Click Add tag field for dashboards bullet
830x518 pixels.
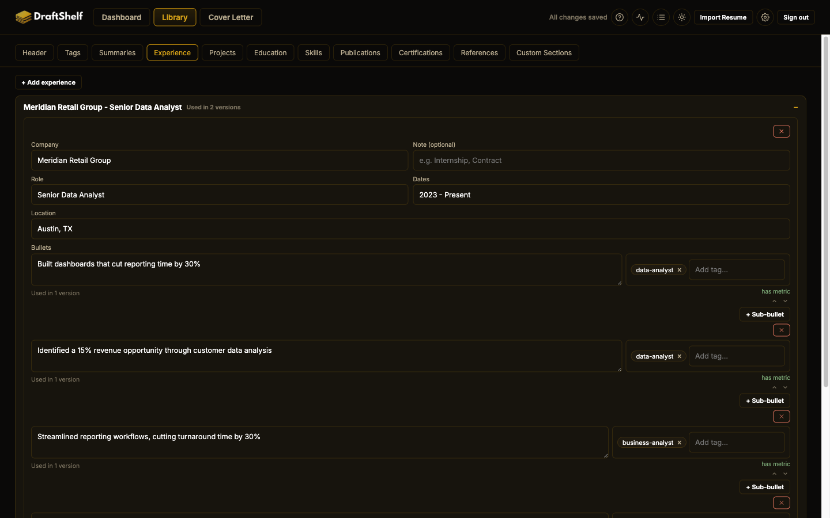[737, 269]
